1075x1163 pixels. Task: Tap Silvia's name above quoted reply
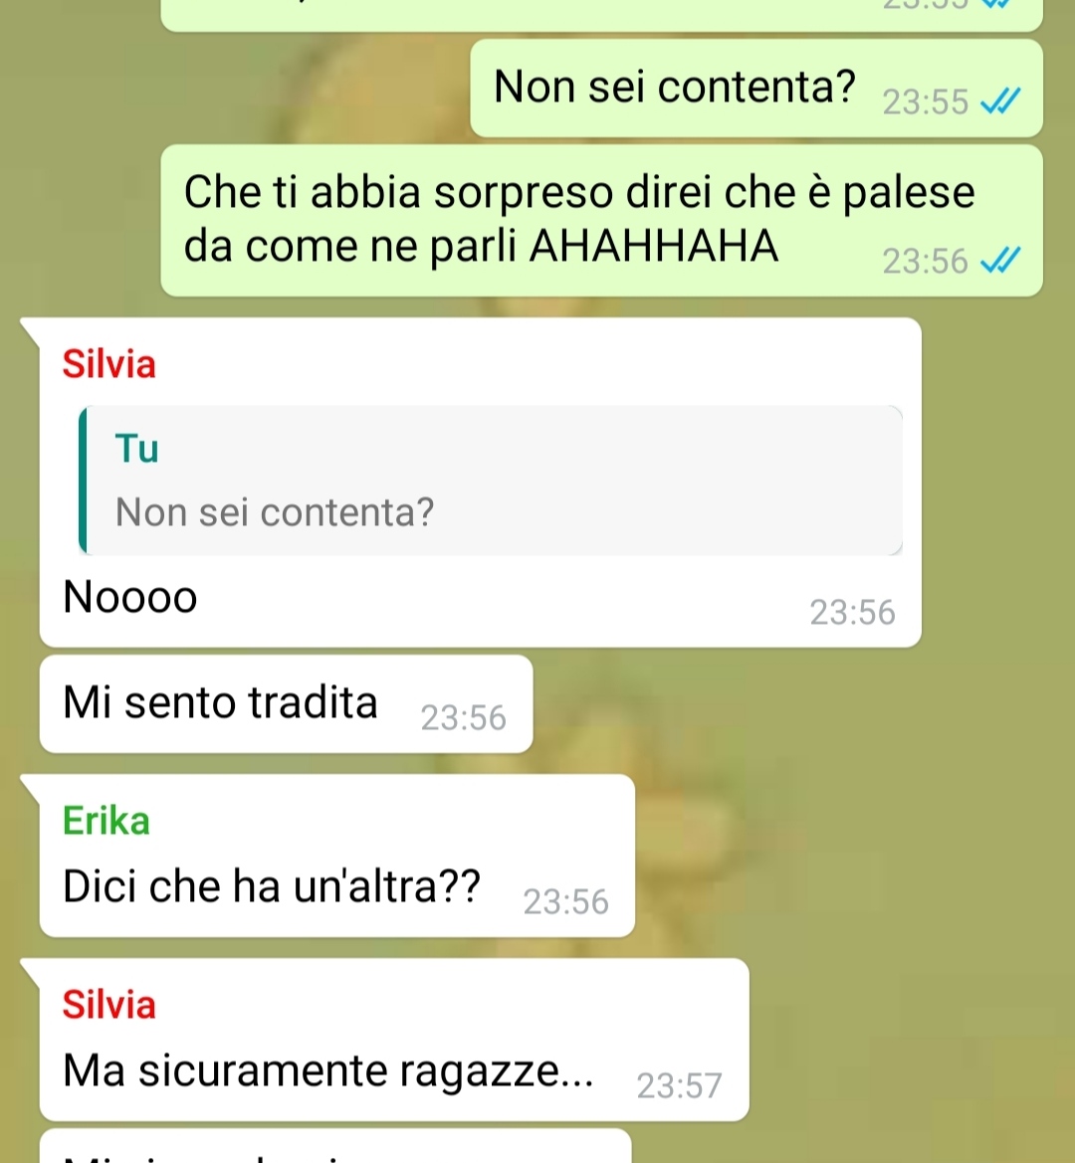coord(109,364)
